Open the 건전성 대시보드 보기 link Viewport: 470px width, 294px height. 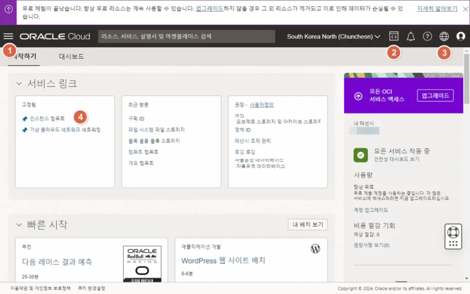(x=397, y=159)
